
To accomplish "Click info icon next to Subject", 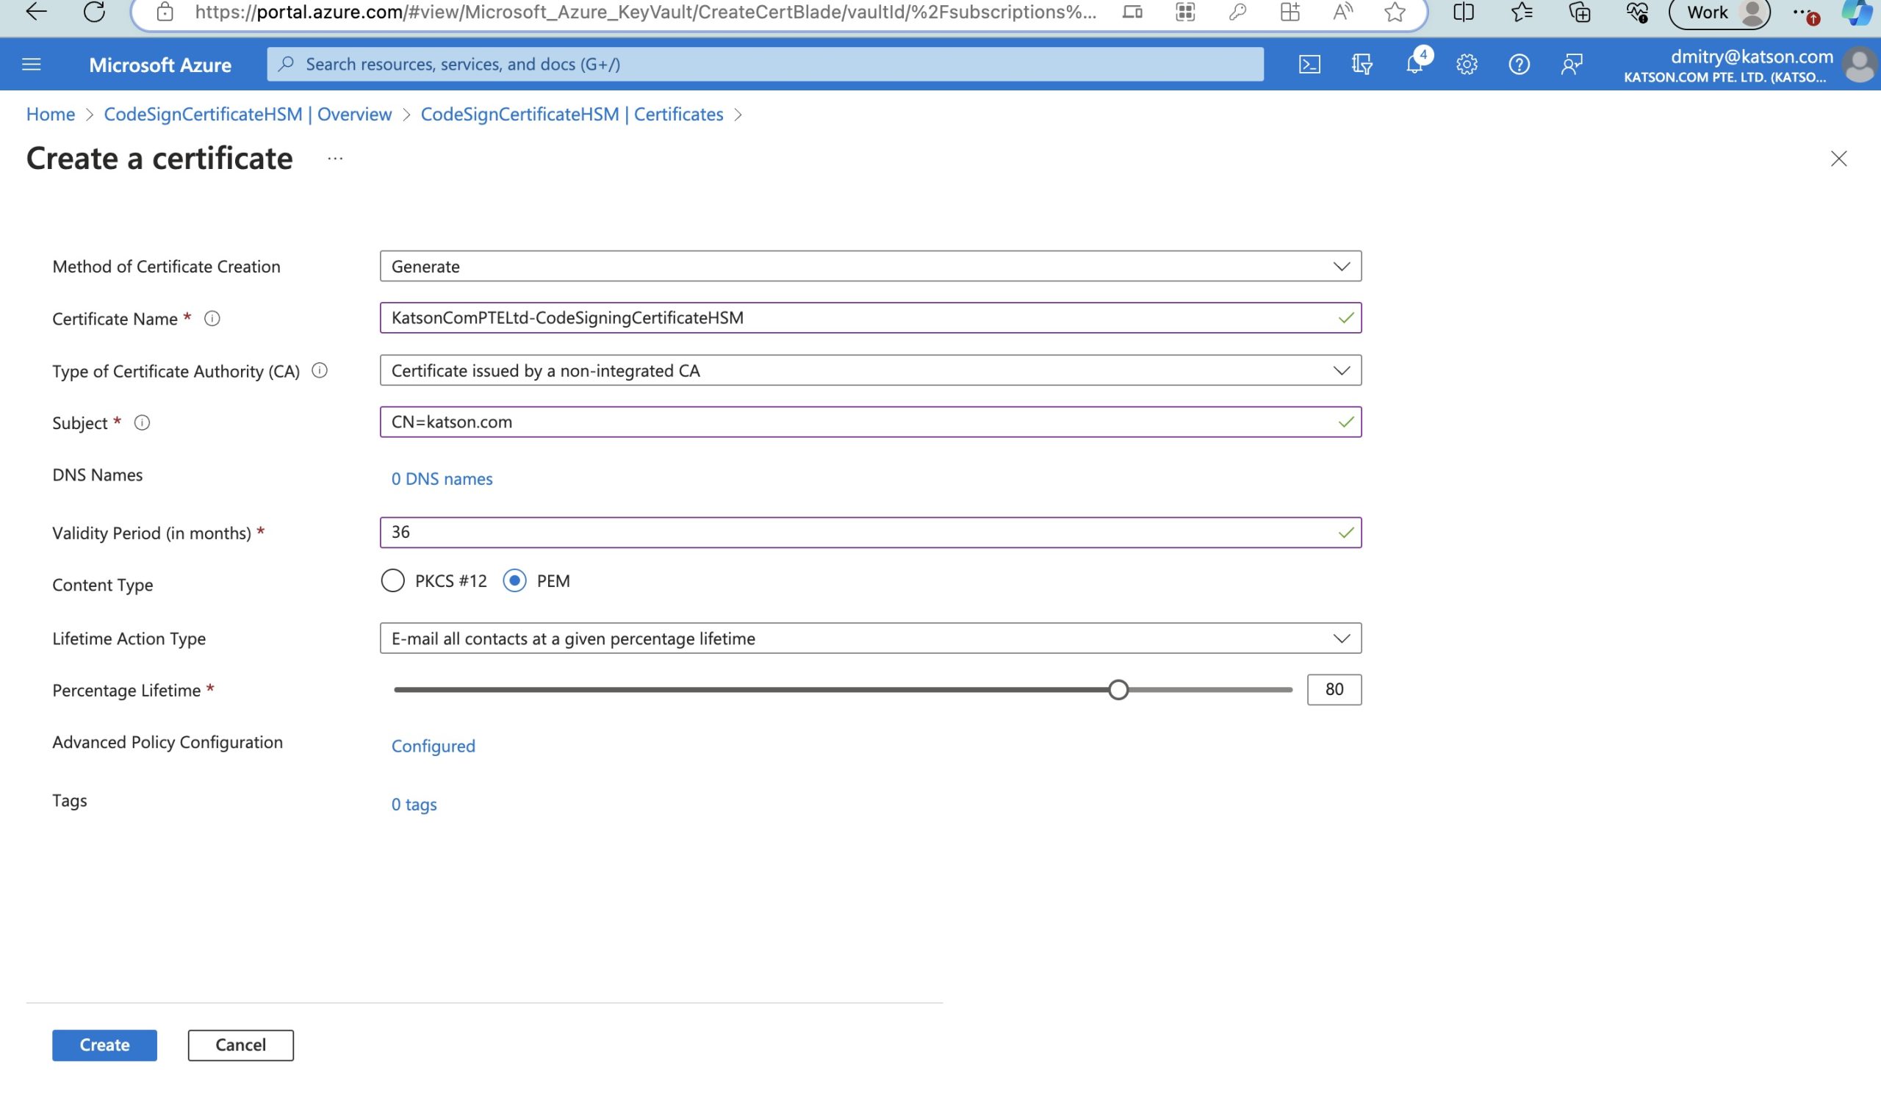I will pyautogui.click(x=142, y=423).
